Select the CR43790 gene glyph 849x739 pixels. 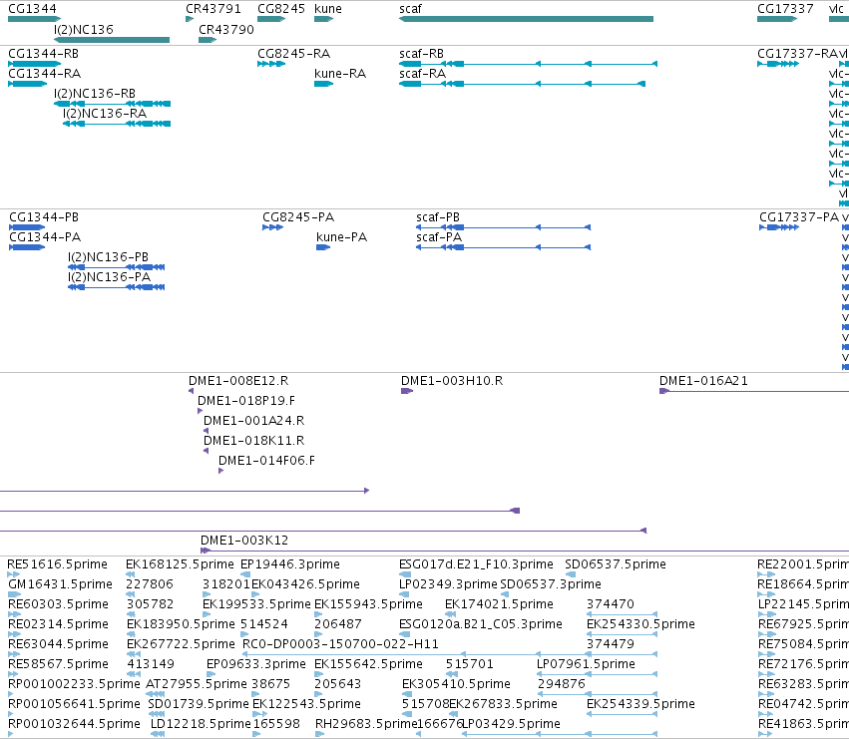208,40
